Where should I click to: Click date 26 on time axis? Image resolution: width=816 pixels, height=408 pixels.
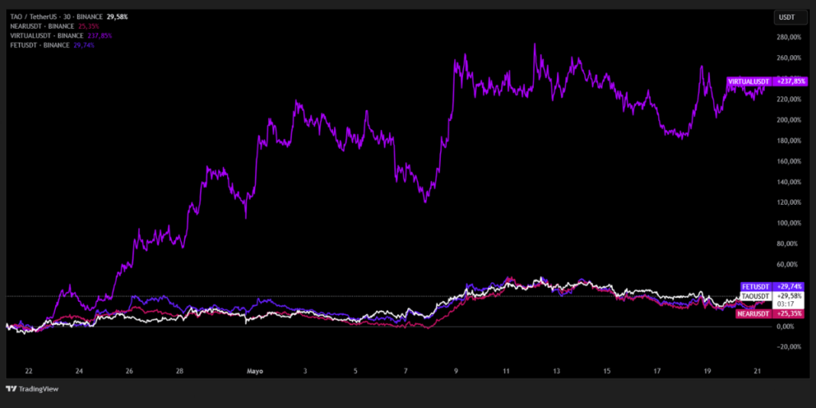tap(130, 371)
